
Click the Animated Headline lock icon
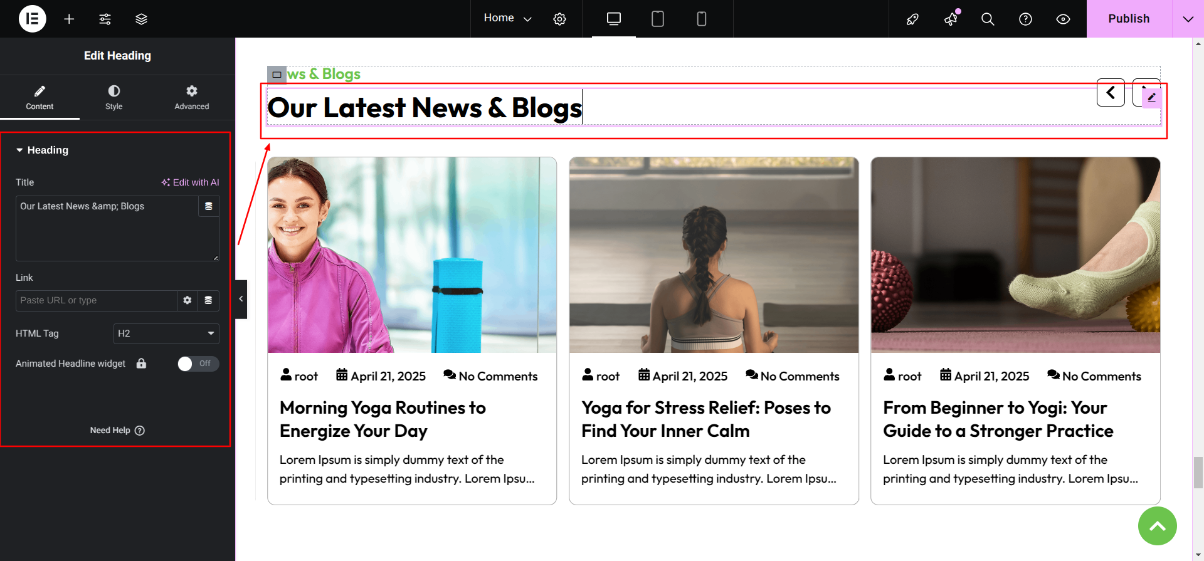[x=142, y=364]
